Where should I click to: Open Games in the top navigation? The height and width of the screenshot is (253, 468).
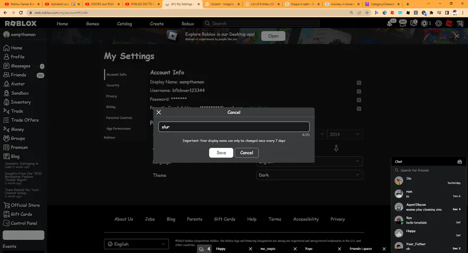tap(93, 23)
